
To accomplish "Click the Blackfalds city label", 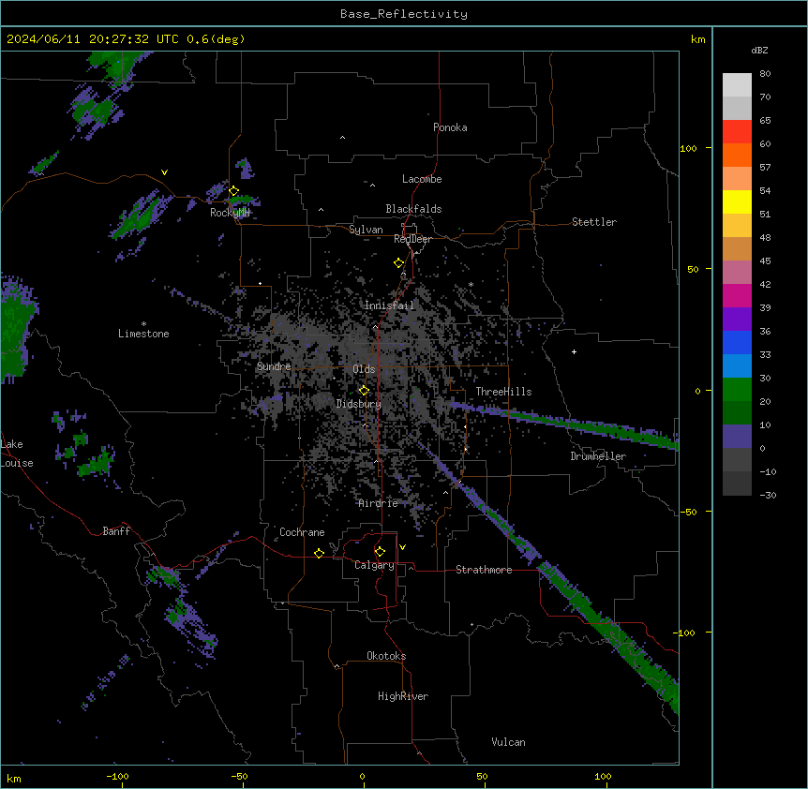I will [x=413, y=209].
